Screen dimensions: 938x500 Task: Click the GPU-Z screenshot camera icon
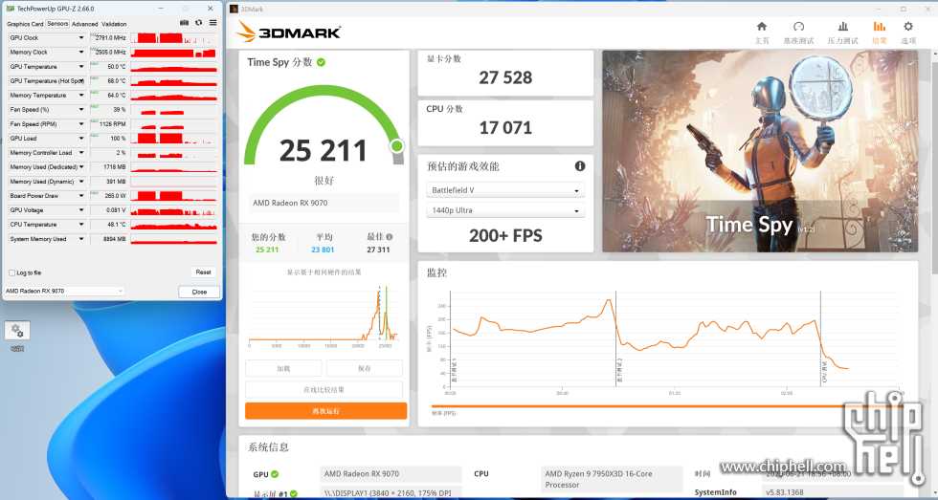pos(184,23)
